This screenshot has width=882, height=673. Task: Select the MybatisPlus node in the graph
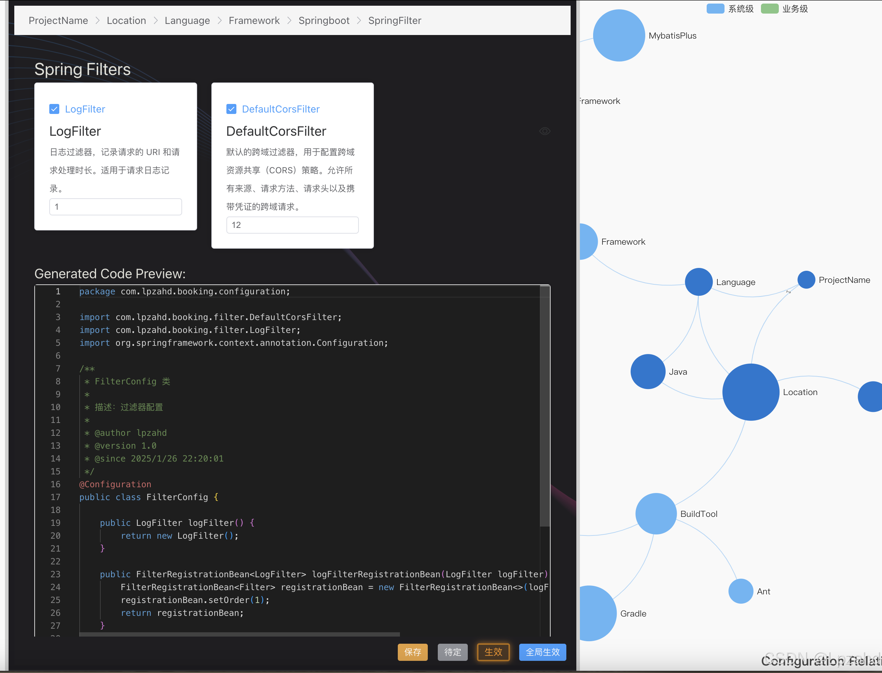[x=618, y=35]
